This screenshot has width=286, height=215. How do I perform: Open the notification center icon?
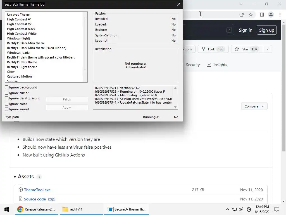click(277, 209)
